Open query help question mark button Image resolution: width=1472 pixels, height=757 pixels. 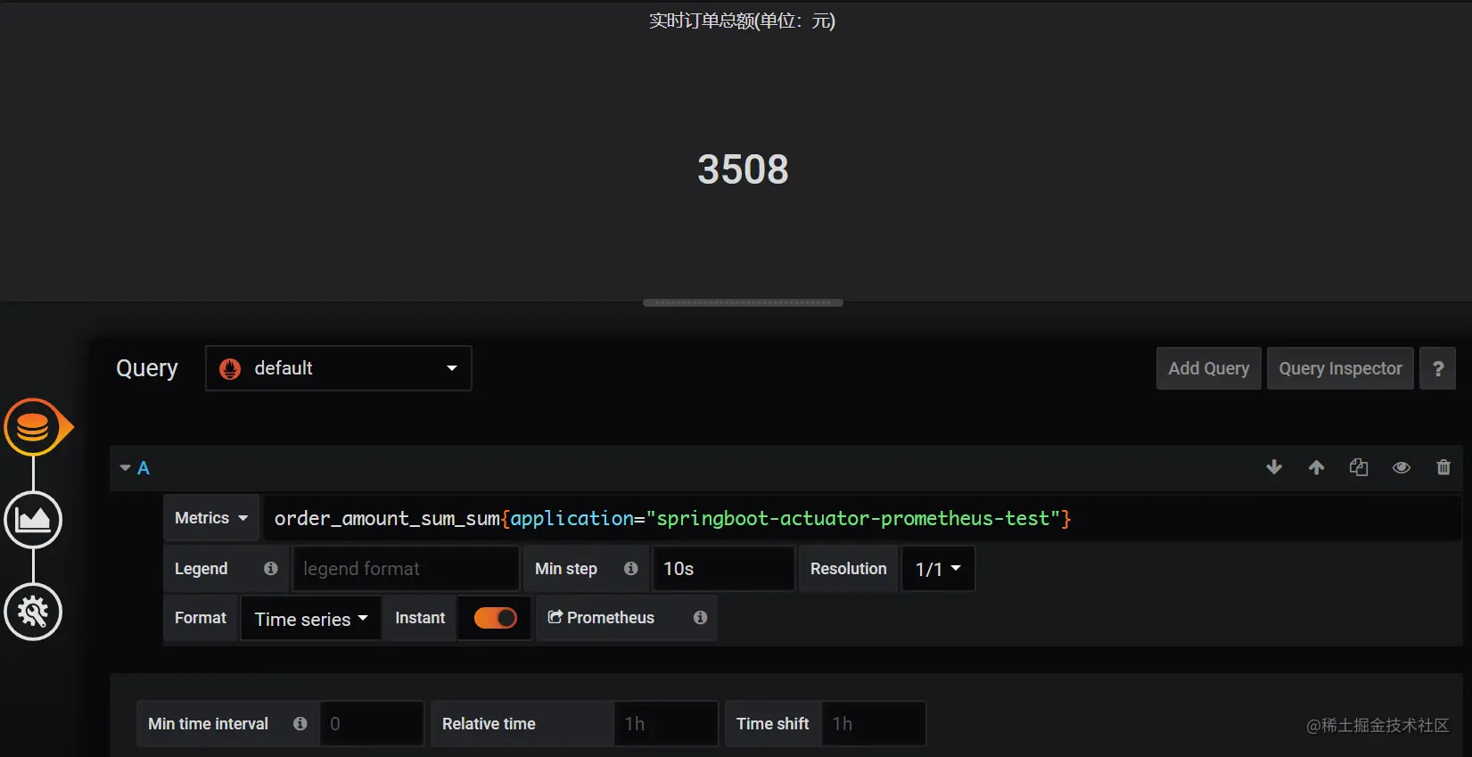1437,368
